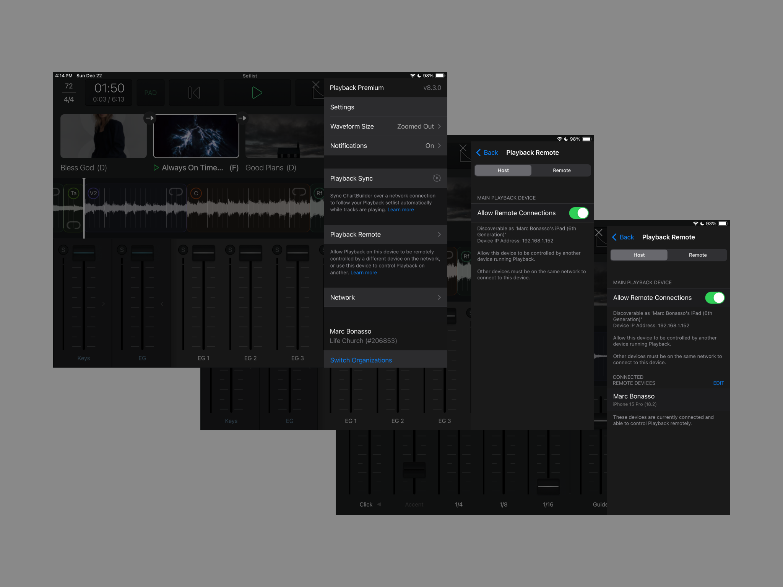Image resolution: width=783 pixels, height=587 pixels.
Task: Tap the Play button in the transport bar
Action: [x=257, y=92]
